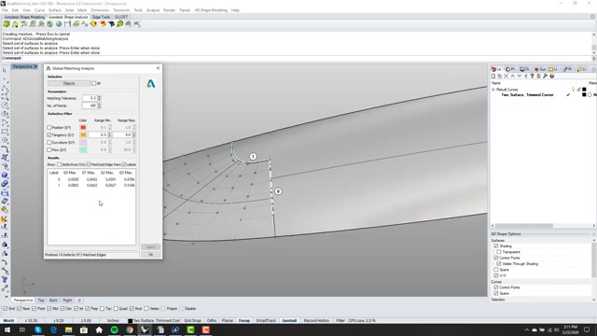Check the All selection checkbox
Screen dimensions: 597x336
[x=94, y=83]
